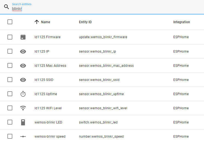Screen dimensions: 204x148
Task: Click the firmware update icon for ld1125 Firmware
Action: [x=23, y=37]
